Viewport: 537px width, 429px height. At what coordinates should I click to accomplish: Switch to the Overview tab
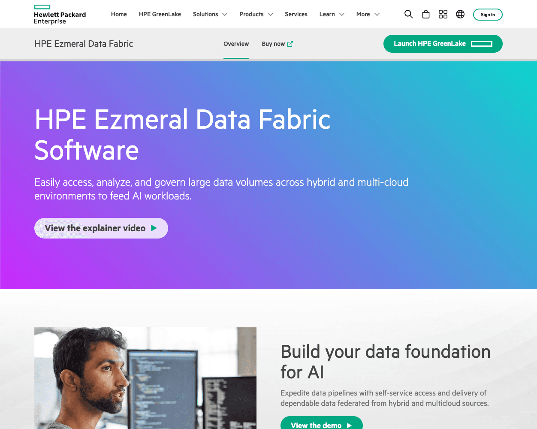236,44
